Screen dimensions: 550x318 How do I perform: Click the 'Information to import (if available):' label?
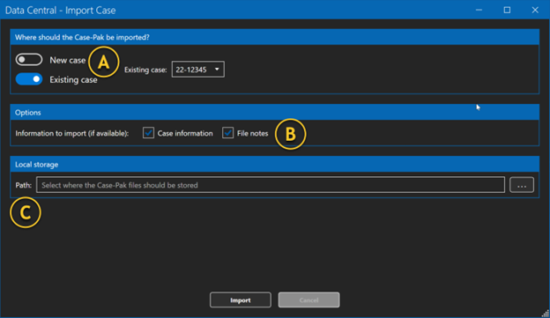72,133
